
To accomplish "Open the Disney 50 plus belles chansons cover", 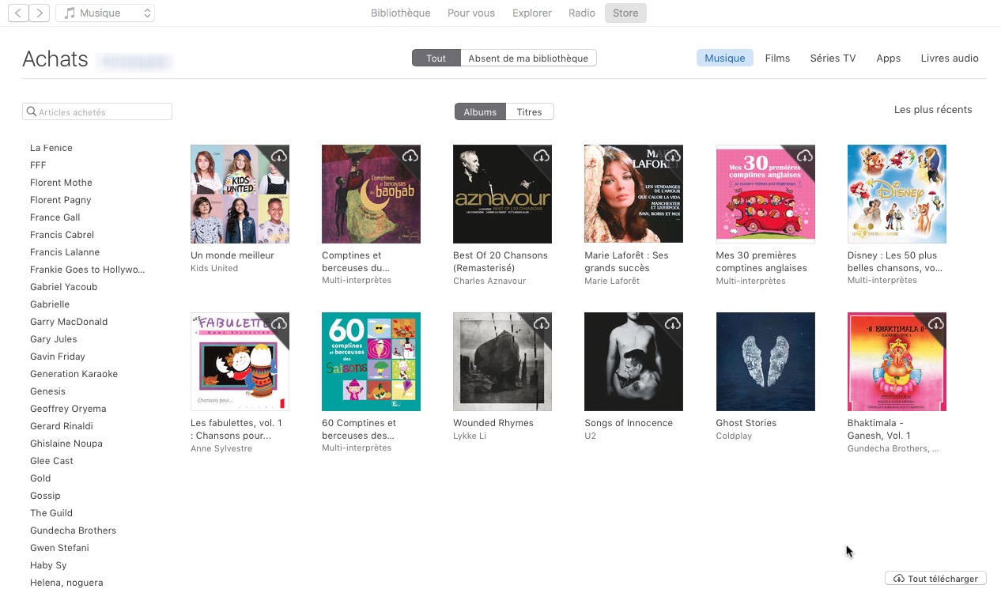I will pyautogui.click(x=897, y=194).
